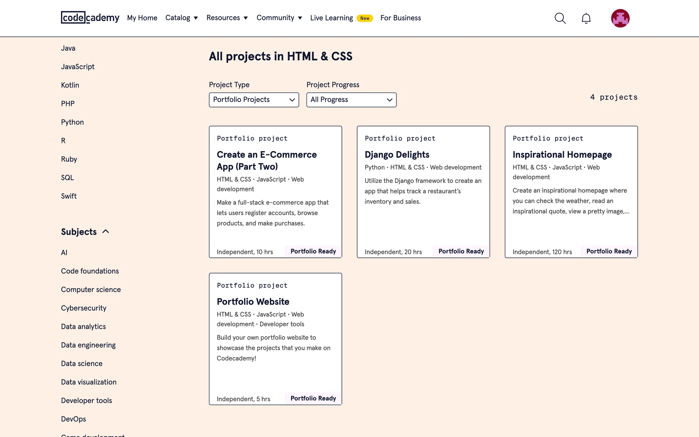The image size is (699, 437).
Task: Open the user profile avatar
Action: click(620, 18)
